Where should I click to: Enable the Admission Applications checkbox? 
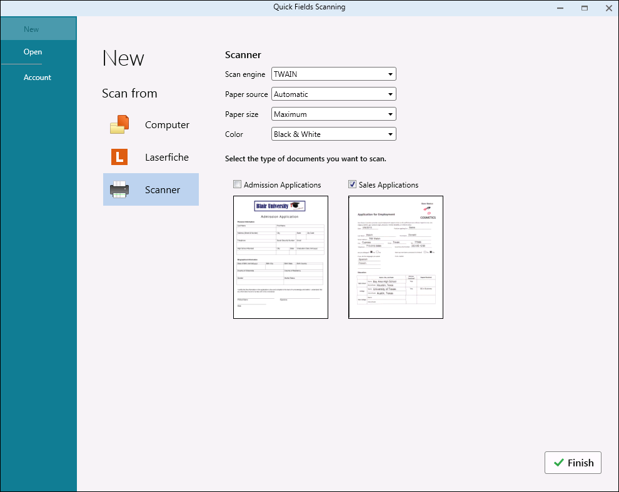(237, 184)
